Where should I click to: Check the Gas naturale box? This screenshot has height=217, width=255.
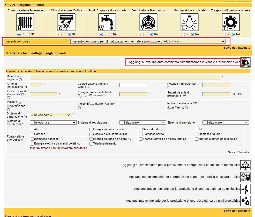coord(141,129)
